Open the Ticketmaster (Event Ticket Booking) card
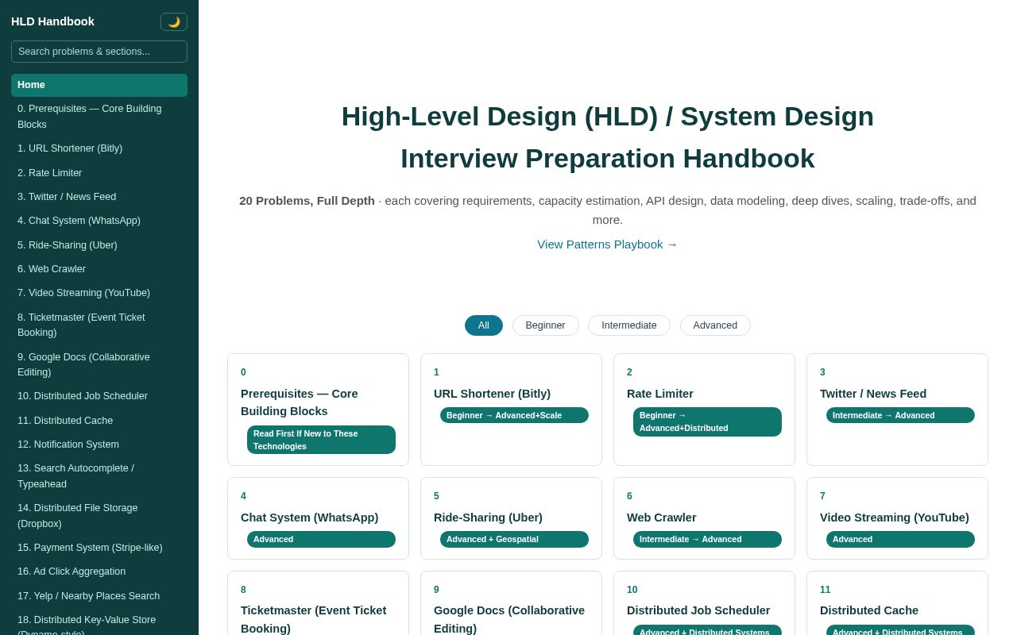 [x=318, y=603]
